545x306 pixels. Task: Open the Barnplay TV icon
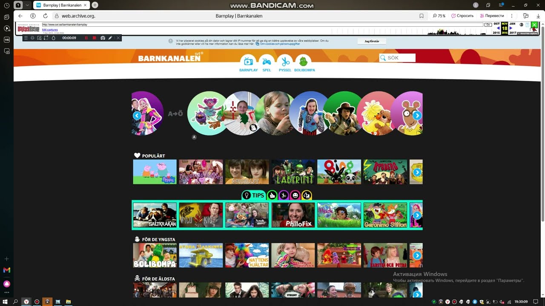click(248, 62)
